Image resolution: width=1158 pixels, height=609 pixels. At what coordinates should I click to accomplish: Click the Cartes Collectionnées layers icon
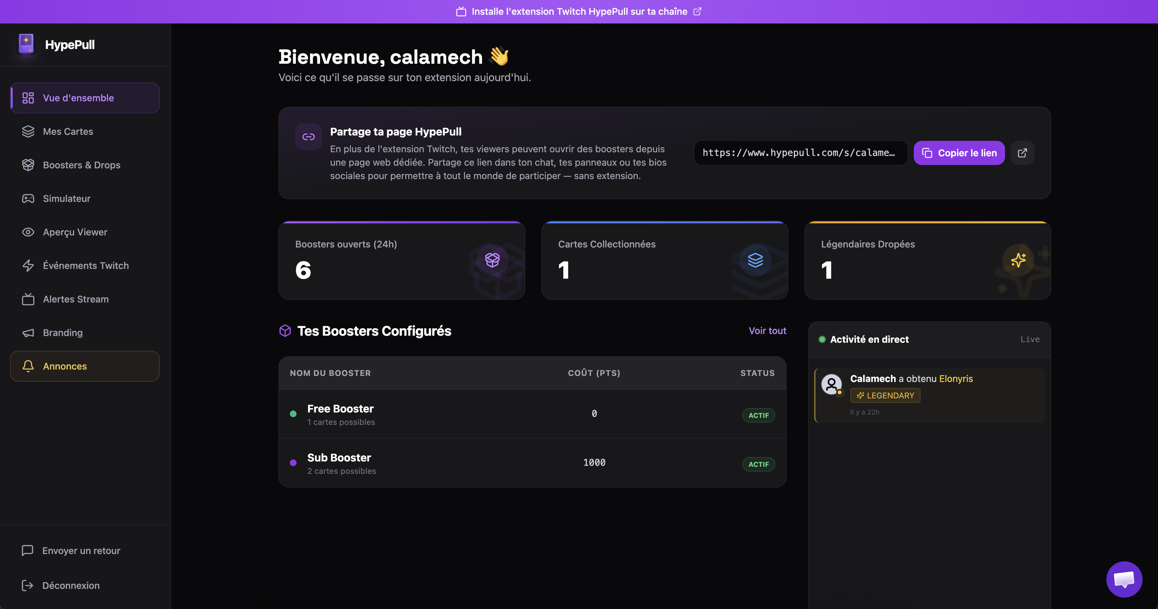coord(755,260)
